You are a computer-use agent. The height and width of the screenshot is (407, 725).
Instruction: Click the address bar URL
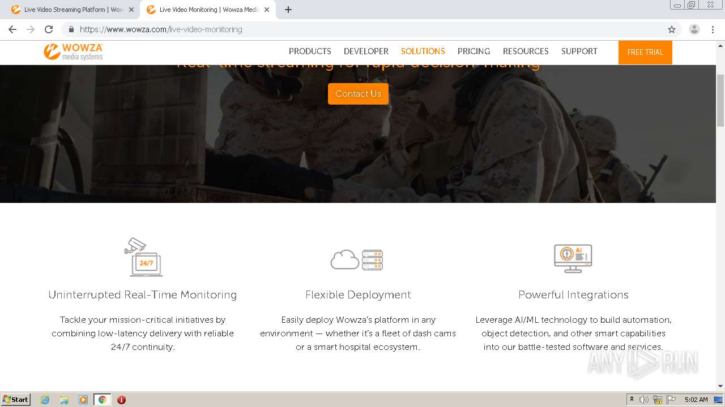(x=161, y=29)
